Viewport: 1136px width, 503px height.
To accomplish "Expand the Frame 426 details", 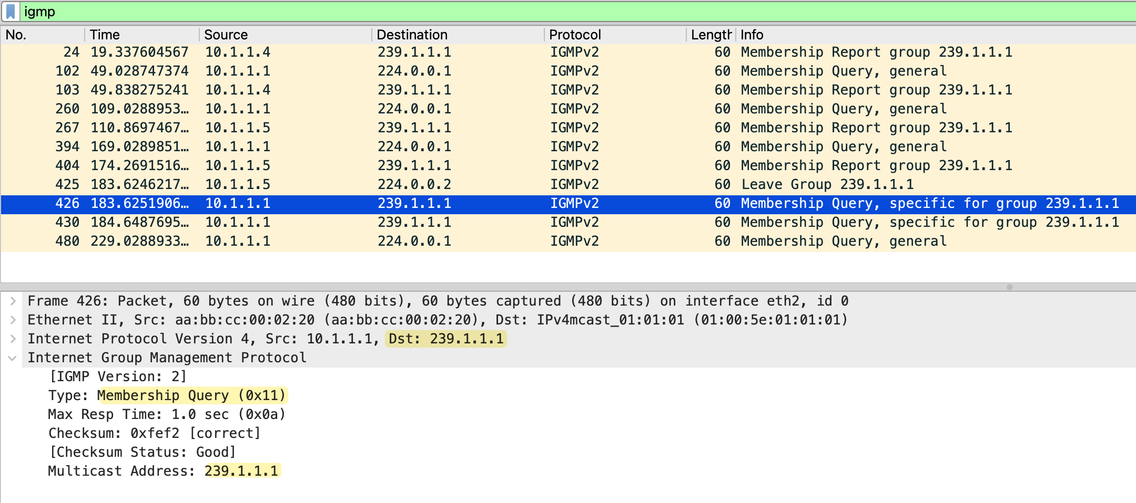I will 13,301.
